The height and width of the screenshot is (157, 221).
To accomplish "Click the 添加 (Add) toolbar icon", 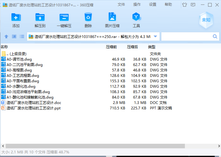I will pyautogui.click(x=16, y=17).
